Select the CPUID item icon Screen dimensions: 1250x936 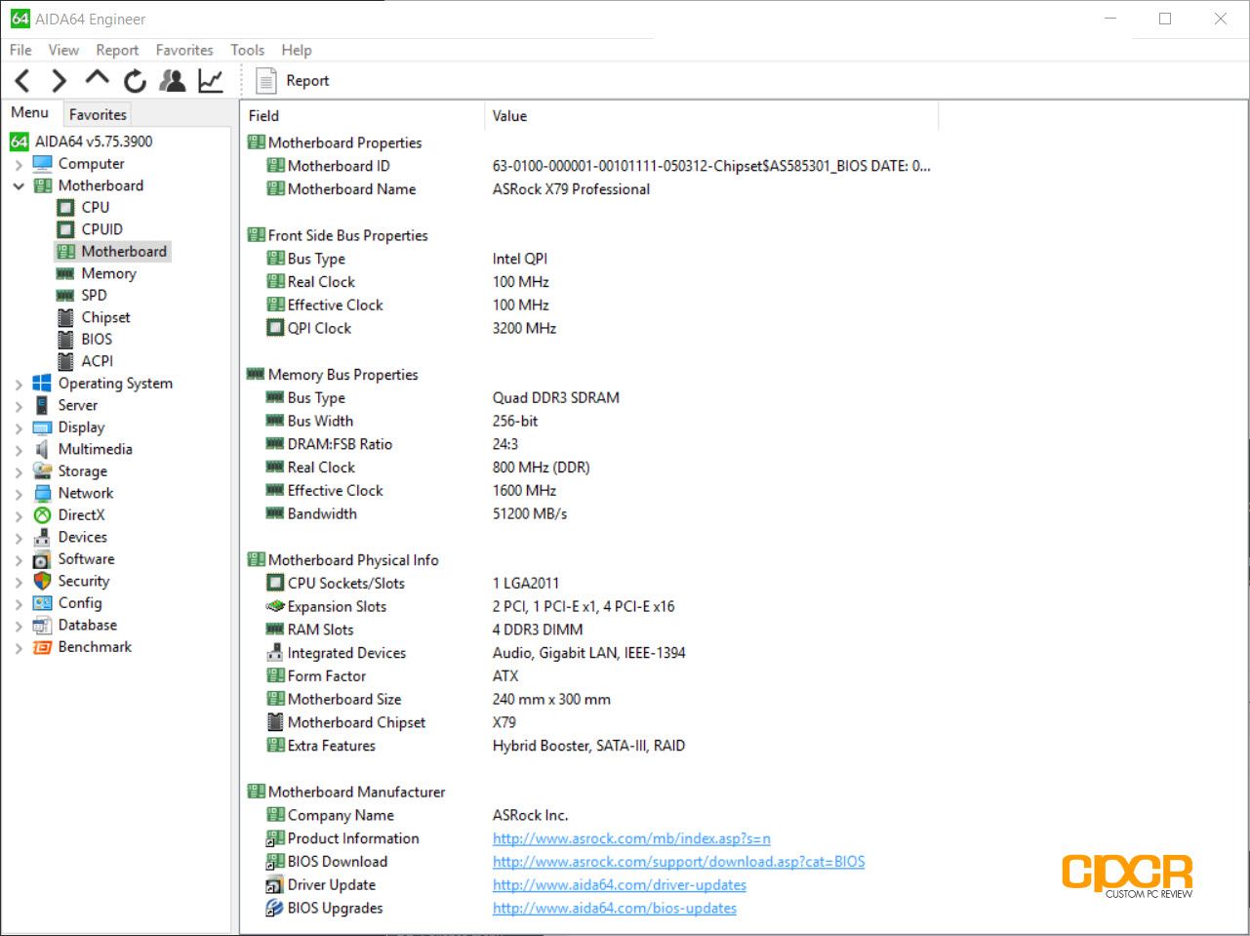tap(65, 229)
